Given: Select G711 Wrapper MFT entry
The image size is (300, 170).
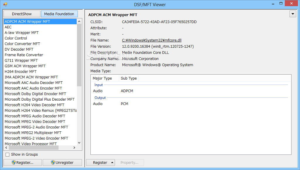Looking at the screenshot, I should click(x=40, y=61).
